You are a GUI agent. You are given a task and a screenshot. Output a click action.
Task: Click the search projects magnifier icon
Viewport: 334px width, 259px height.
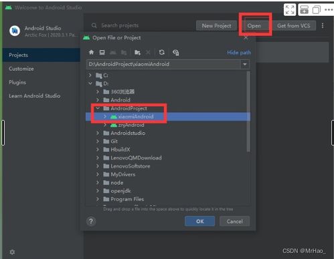(x=94, y=25)
